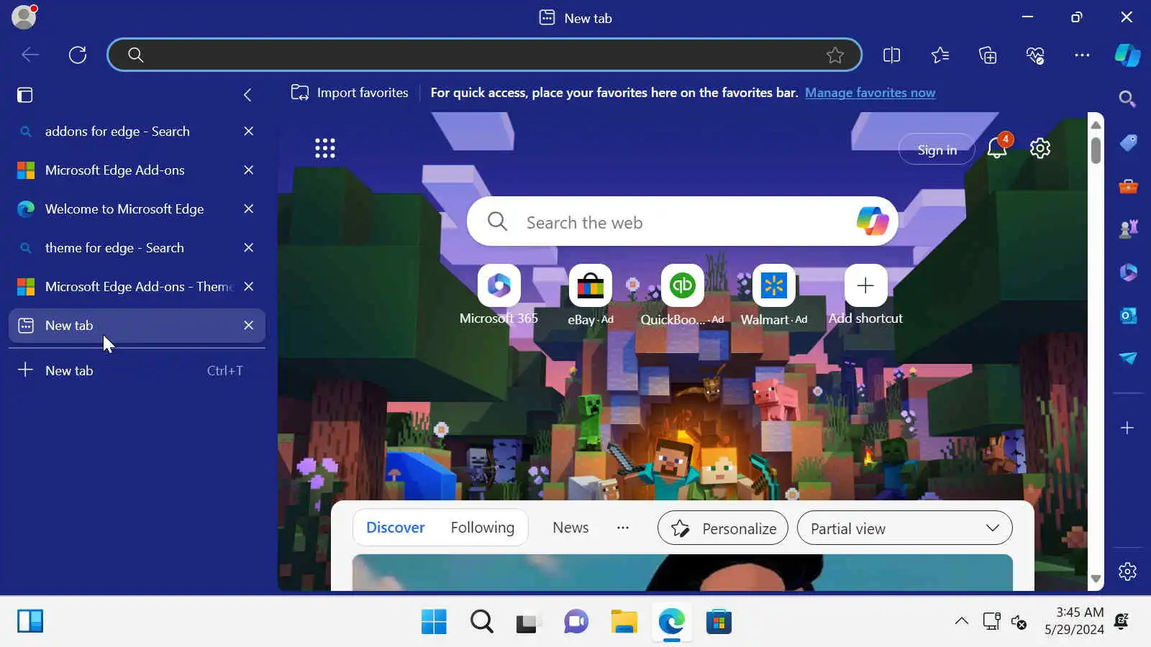
Task: Open Browser essentials heart icon
Action: 1035,55
